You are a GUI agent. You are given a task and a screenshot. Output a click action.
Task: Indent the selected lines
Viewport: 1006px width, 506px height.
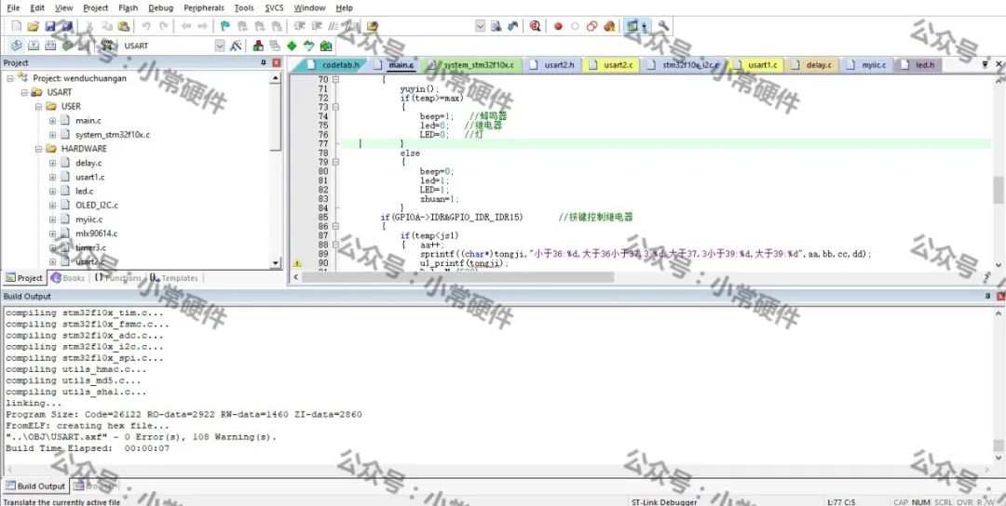pos(299,26)
